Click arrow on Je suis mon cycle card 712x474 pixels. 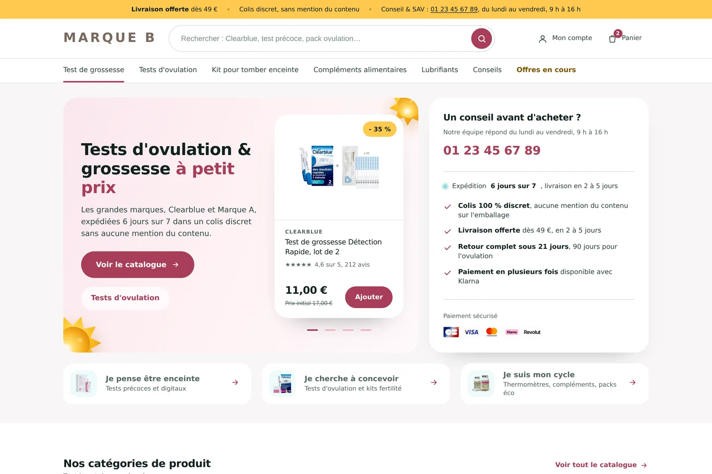pyautogui.click(x=633, y=383)
